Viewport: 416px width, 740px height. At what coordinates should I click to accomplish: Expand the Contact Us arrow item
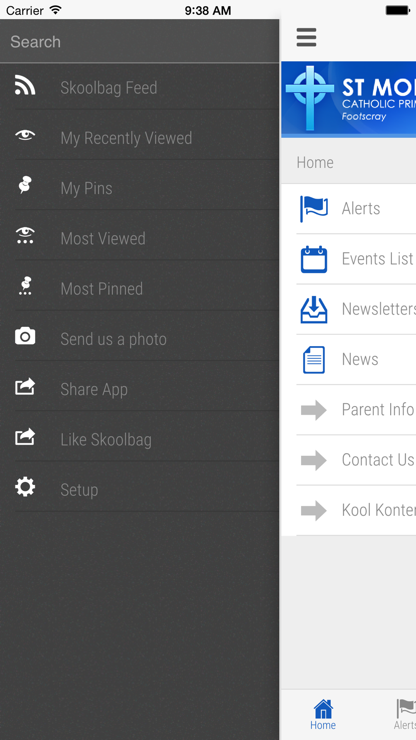314,460
